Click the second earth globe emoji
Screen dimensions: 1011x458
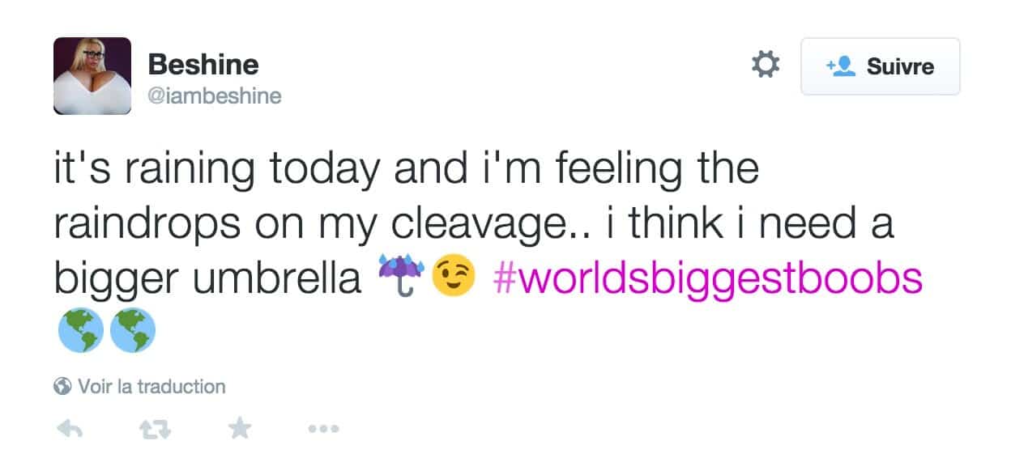132,332
